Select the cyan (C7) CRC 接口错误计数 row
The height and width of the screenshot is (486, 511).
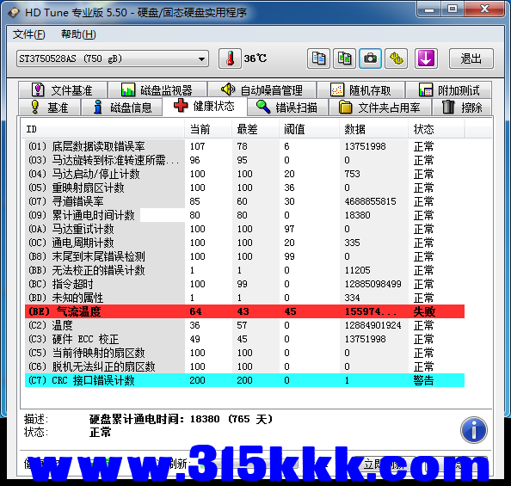244,380
